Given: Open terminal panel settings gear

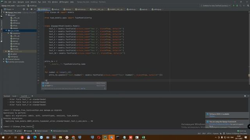Looking at the screenshot, I should tap(245, 96).
